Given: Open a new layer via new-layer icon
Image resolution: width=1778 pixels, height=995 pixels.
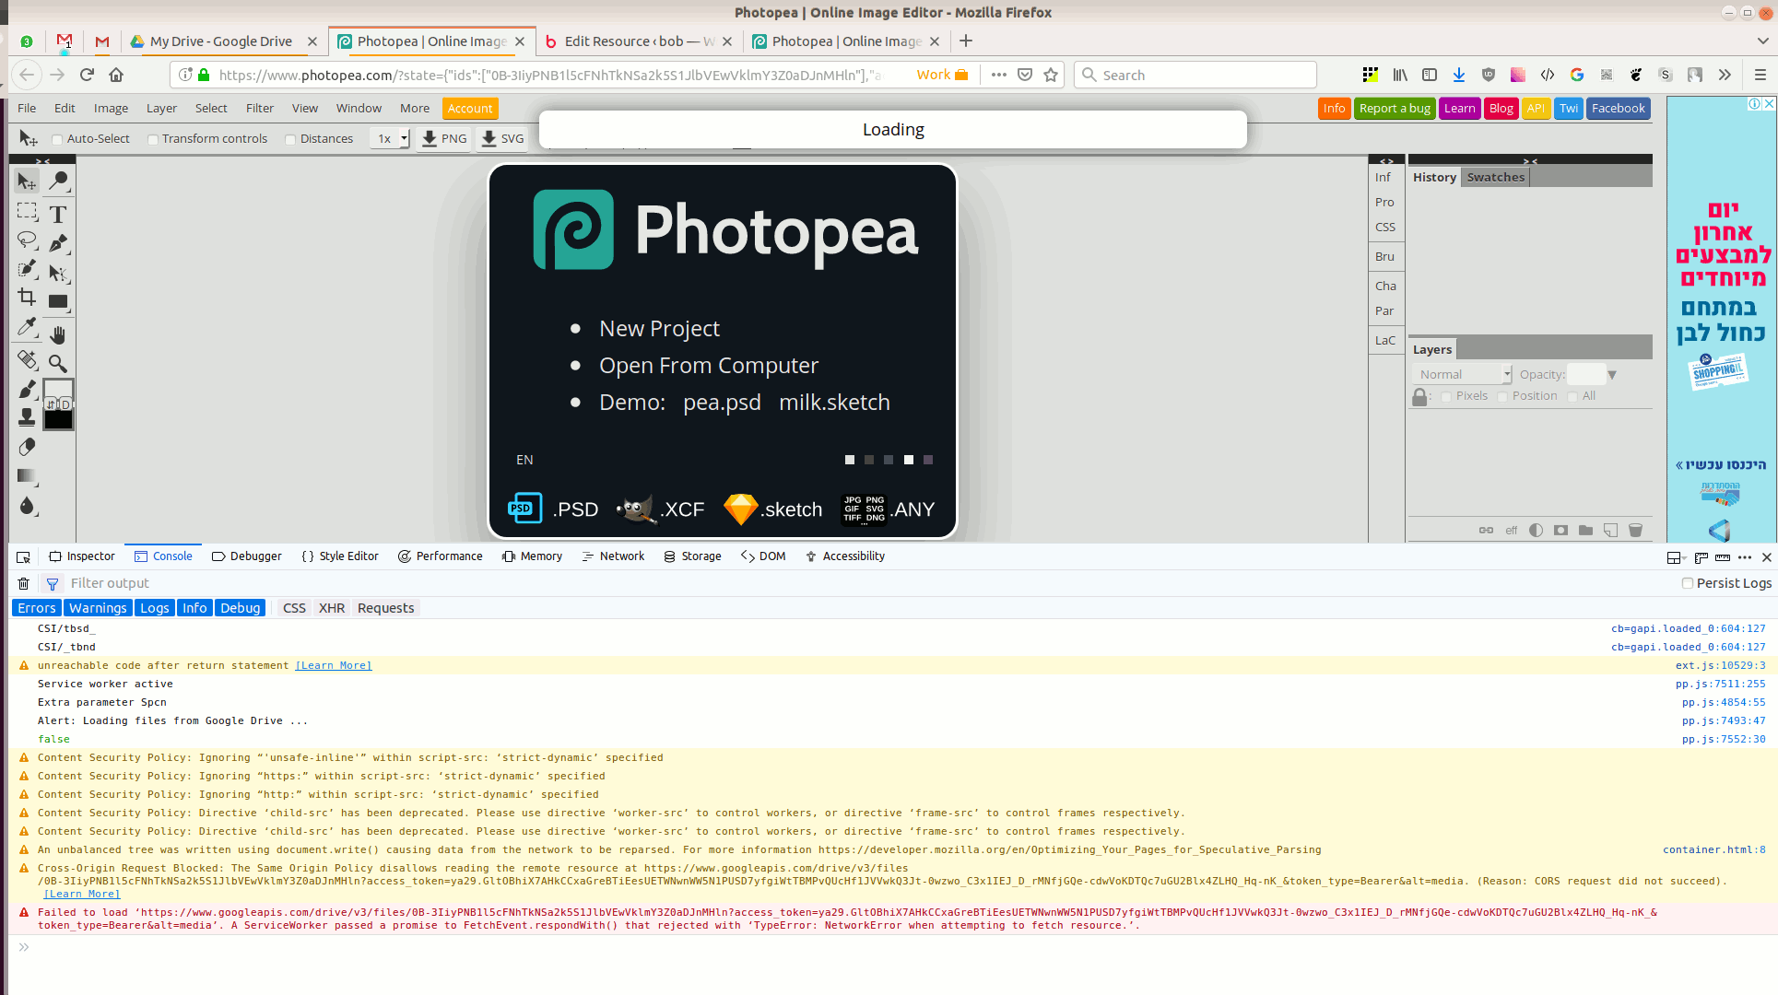Looking at the screenshot, I should coord(1610,530).
